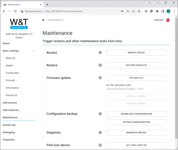Open the Information page
This screenshot has height=150, width=178.
(12, 88)
